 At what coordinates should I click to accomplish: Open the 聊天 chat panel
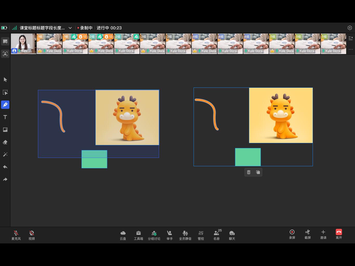[232, 235]
